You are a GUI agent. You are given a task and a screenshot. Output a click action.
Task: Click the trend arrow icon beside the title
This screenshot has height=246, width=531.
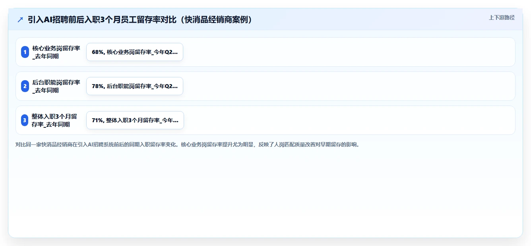tap(20, 20)
